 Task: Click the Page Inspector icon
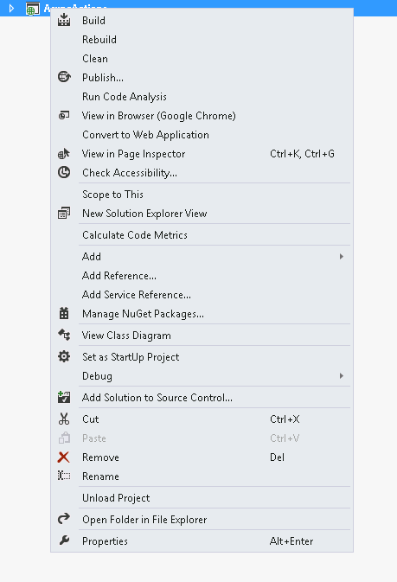tap(64, 154)
